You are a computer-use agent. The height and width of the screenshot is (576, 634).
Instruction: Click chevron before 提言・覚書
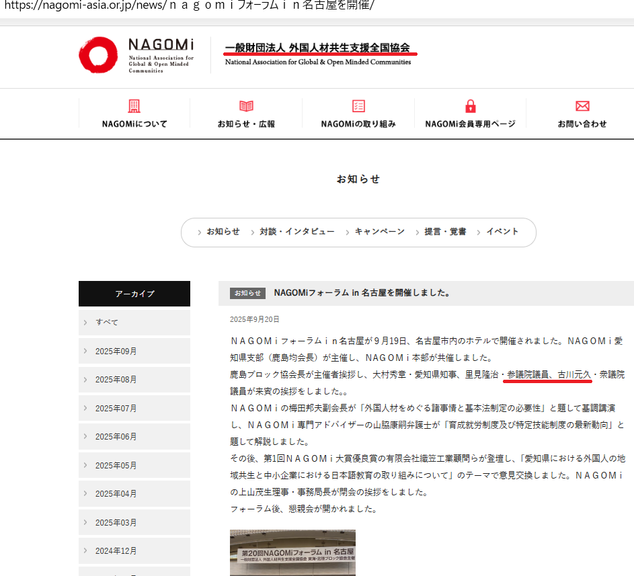(418, 233)
